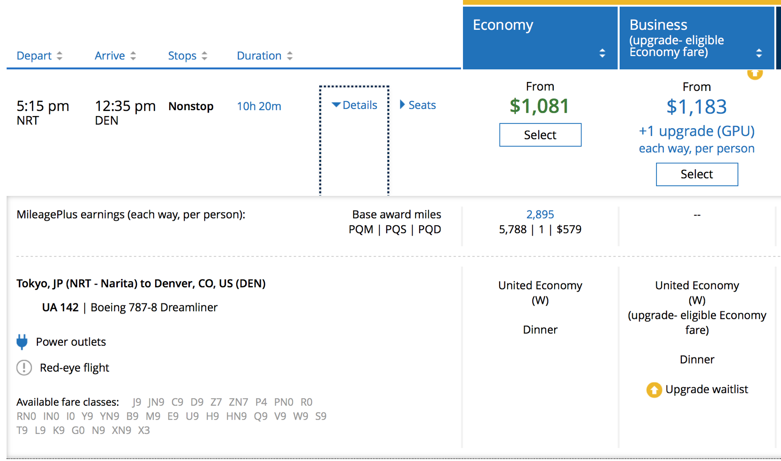781x461 pixels.
Task: Select the $1,183 Business upgrade fare
Action: [697, 175]
